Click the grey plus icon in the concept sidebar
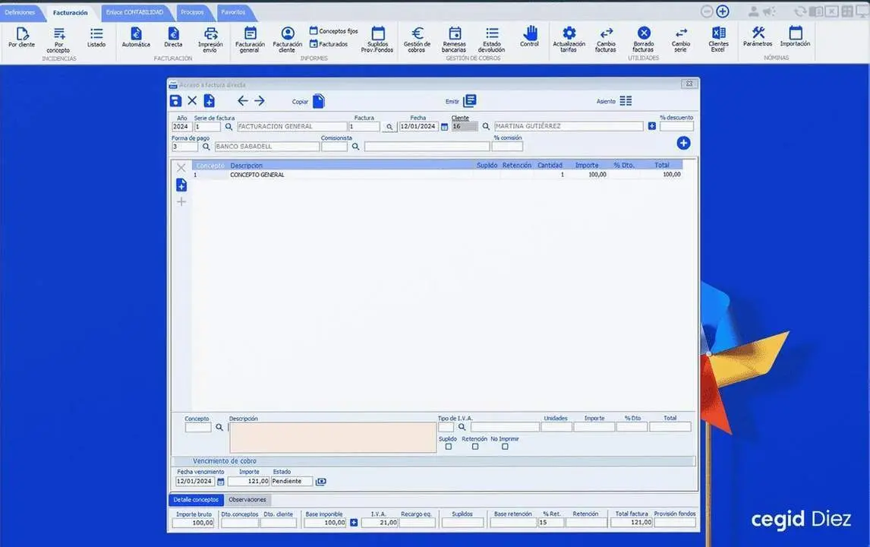The height and width of the screenshot is (547, 870). click(x=181, y=201)
